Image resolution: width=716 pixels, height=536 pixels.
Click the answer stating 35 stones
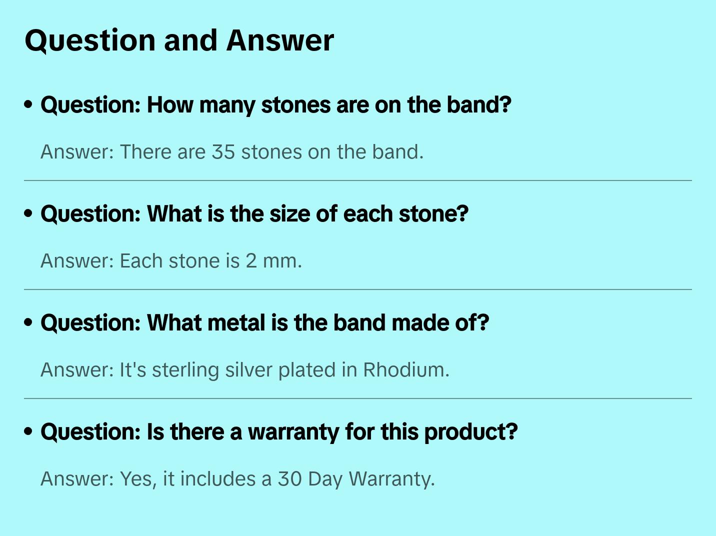coord(232,152)
